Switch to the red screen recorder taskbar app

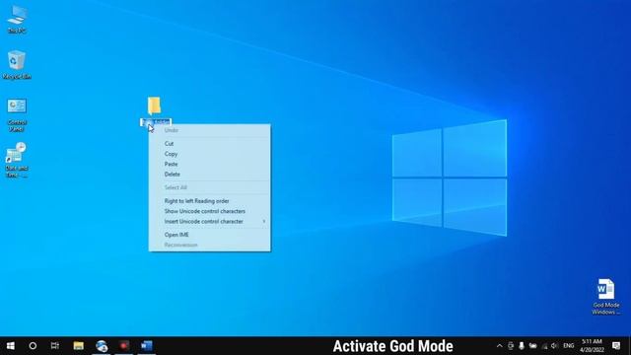[124, 346]
